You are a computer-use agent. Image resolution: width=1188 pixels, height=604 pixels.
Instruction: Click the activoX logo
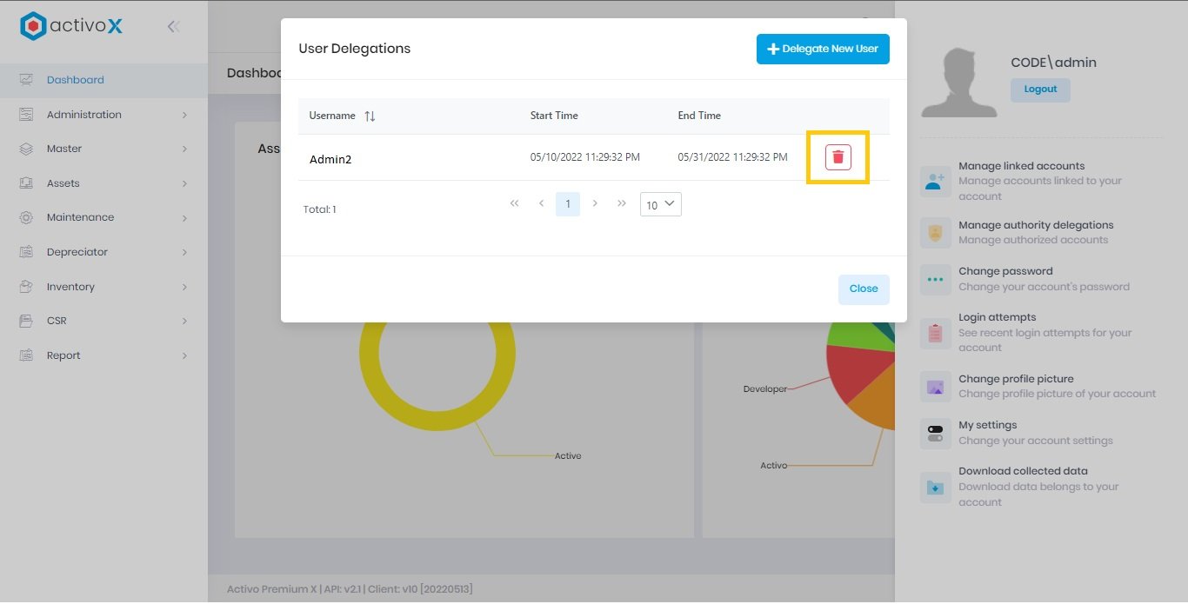click(x=70, y=25)
